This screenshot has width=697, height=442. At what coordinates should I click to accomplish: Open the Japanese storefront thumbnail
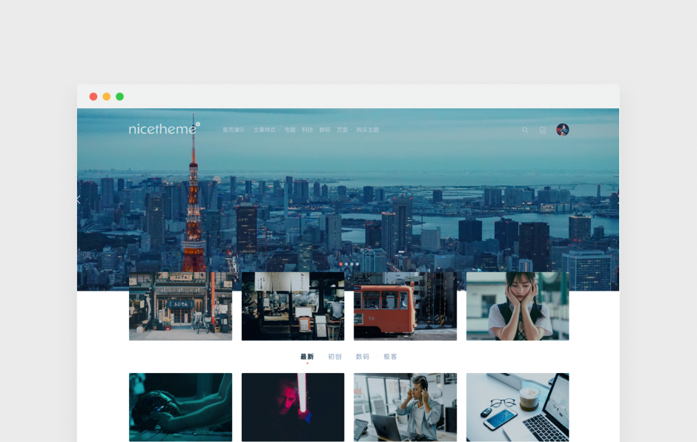click(180, 306)
